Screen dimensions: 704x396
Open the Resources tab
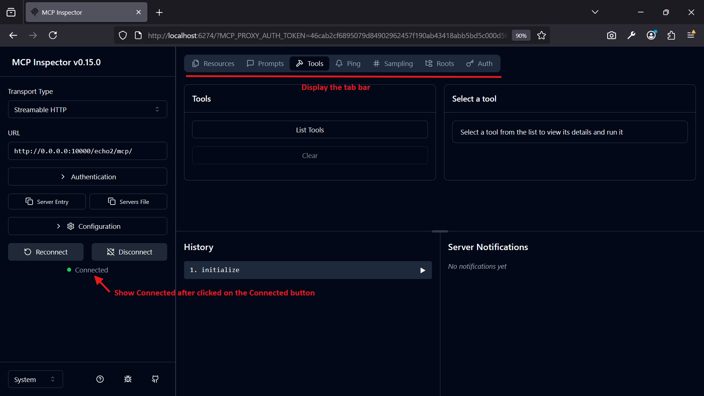coord(213,63)
